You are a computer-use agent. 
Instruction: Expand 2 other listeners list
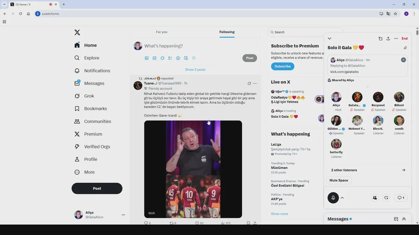pyautogui.click(x=368, y=170)
